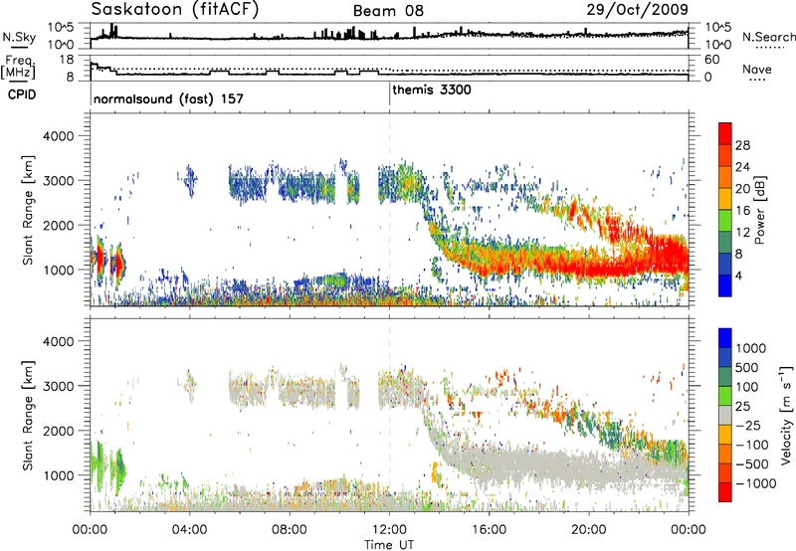Click the blue bottom of power colorbar

point(725,285)
